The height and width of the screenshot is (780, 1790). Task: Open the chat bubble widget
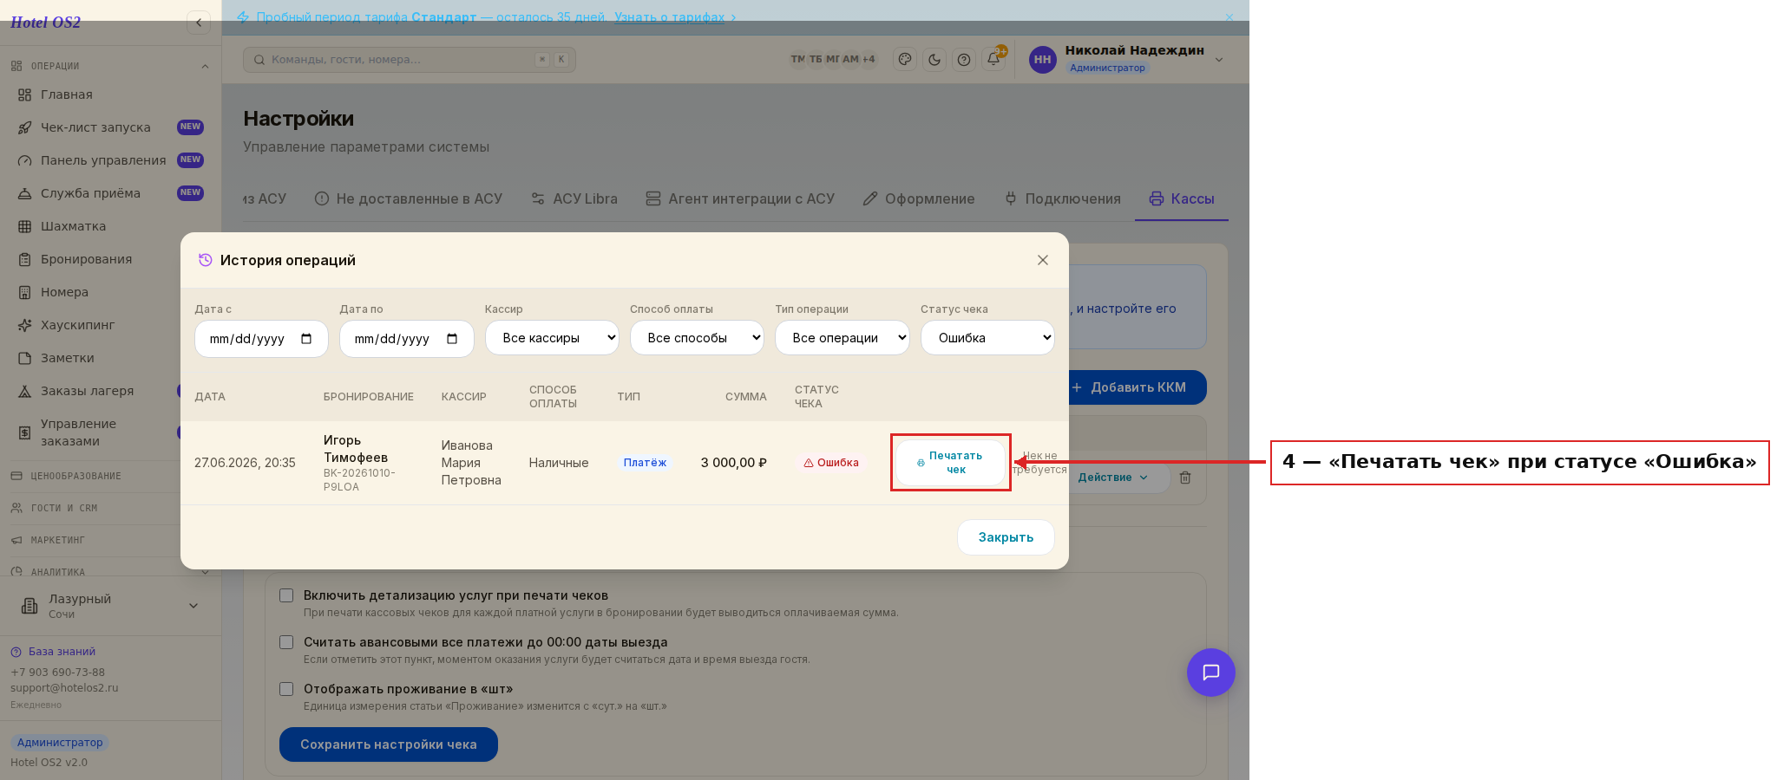[1211, 673]
